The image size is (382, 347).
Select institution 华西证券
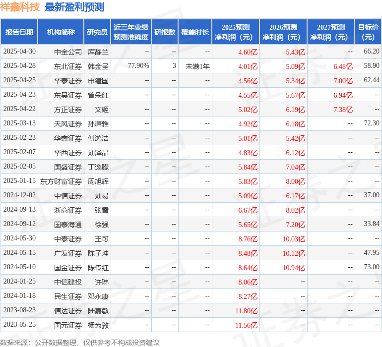[x=68, y=153]
